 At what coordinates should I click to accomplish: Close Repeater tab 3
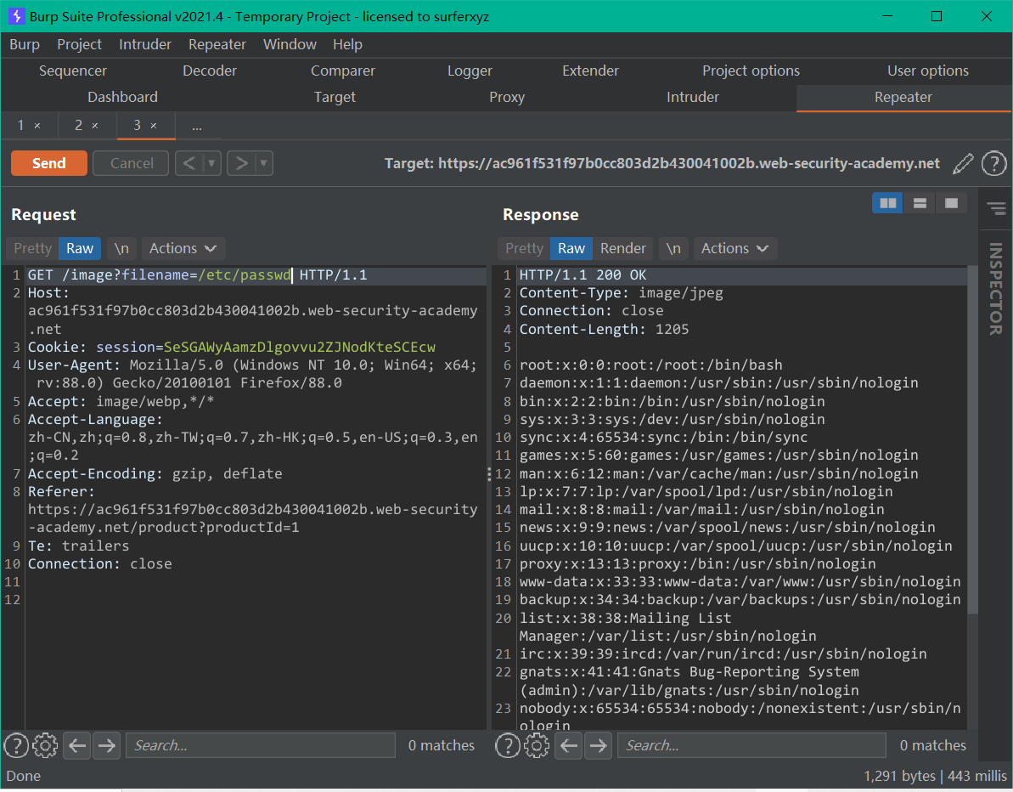tap(154, 126)
